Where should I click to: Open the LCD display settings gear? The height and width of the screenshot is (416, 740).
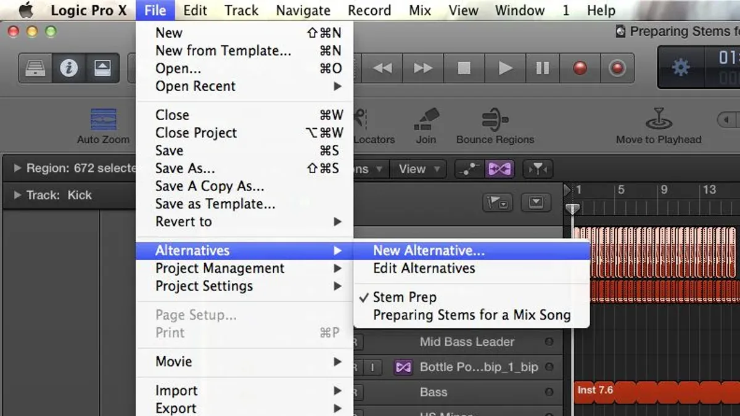tap(681, 67)
